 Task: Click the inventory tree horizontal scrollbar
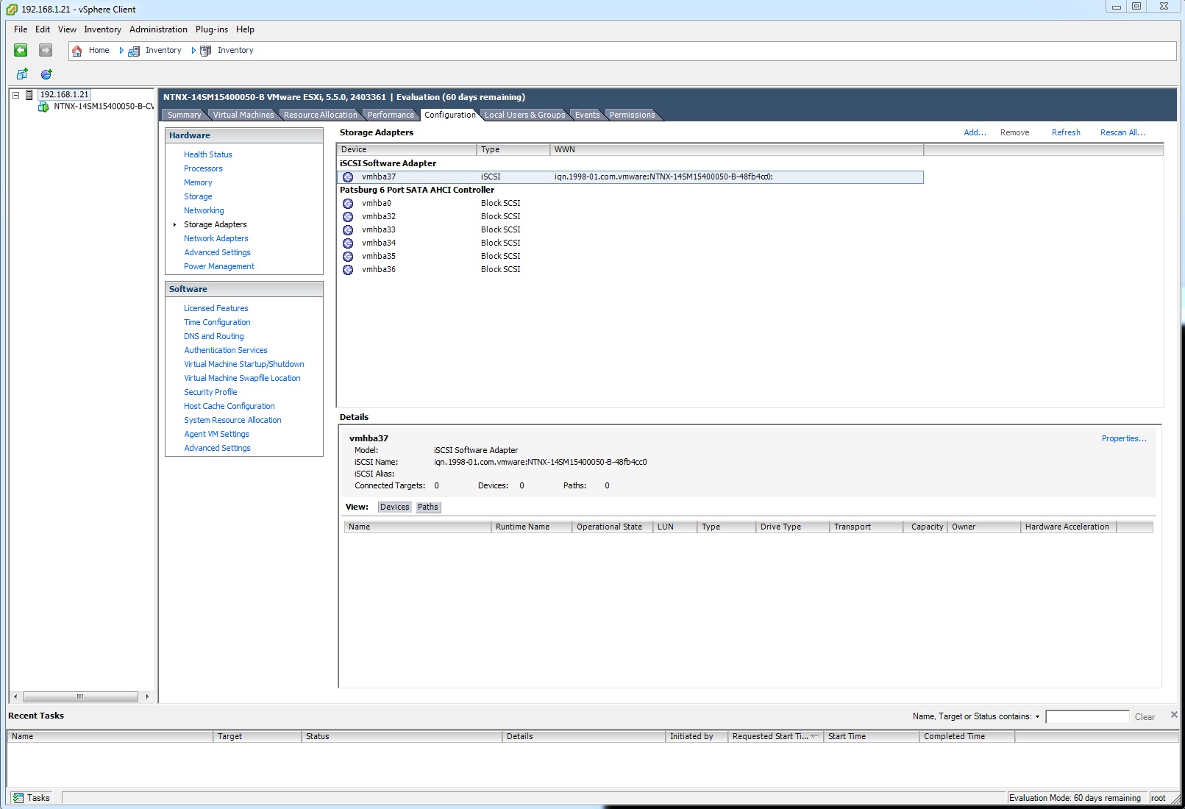point(80,696)
